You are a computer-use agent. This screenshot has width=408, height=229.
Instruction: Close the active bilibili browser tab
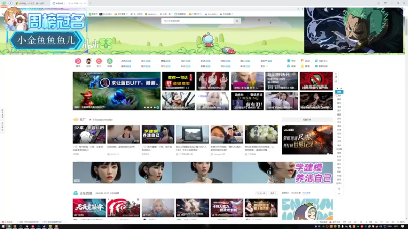coord(85,3)
